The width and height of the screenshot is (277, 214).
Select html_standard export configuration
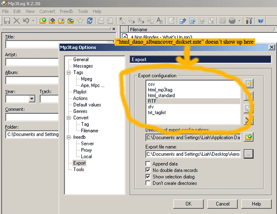tap(193, 95)
